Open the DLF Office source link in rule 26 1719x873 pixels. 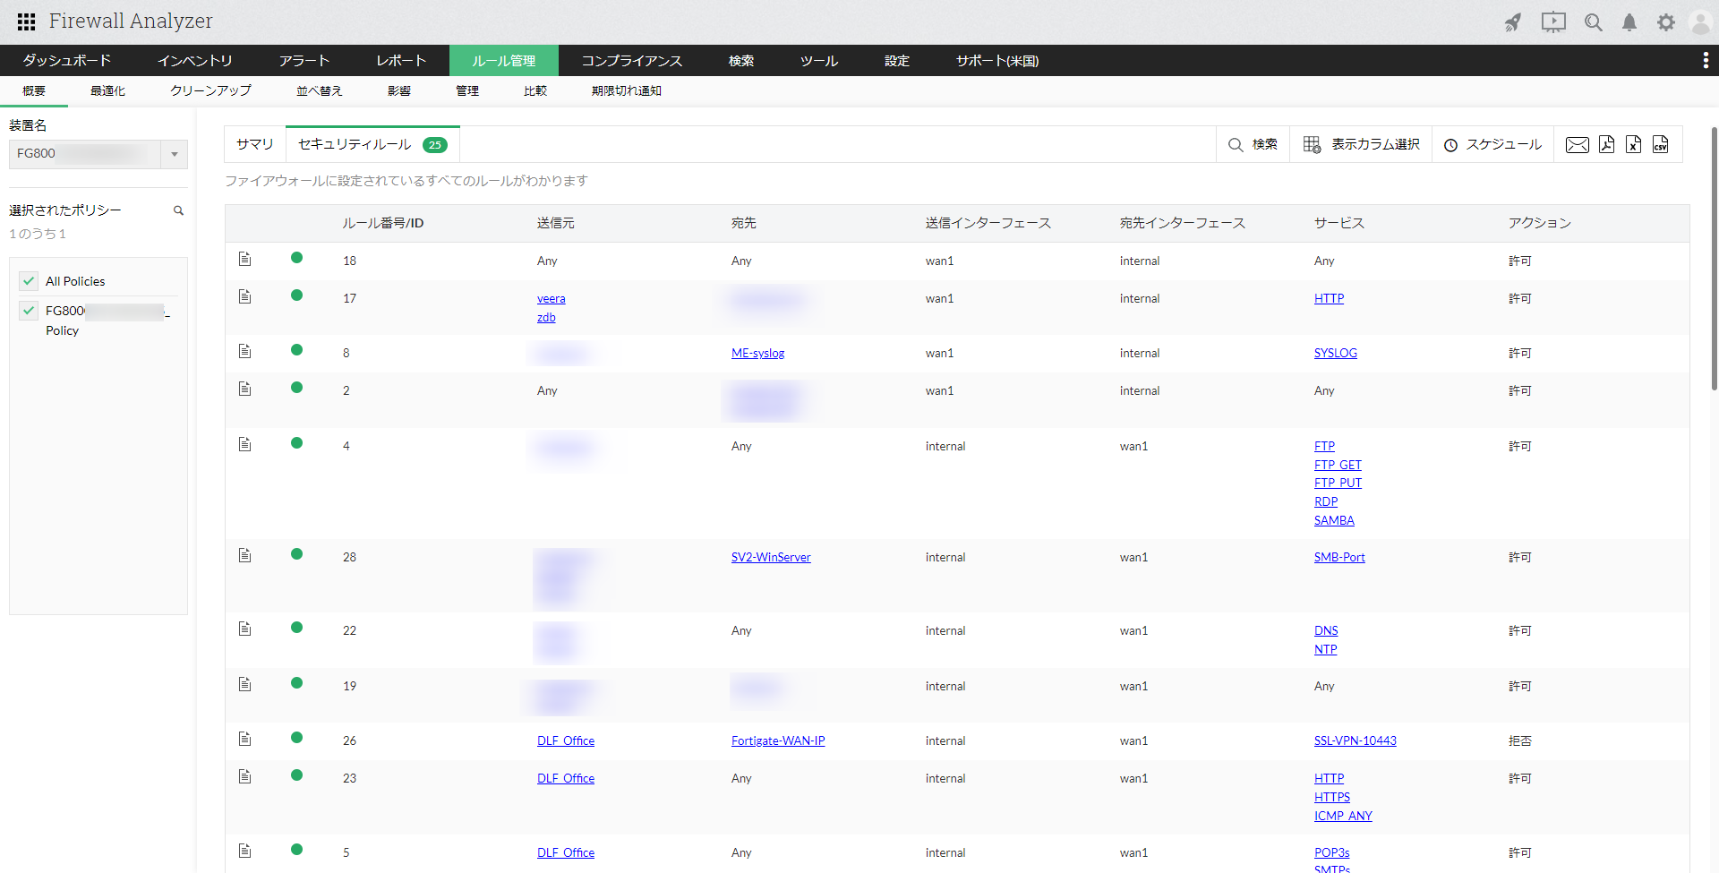coord(566,741)
